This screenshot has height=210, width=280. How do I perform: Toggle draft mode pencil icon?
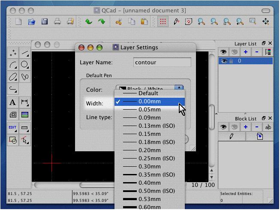click(x=176, y=21)
